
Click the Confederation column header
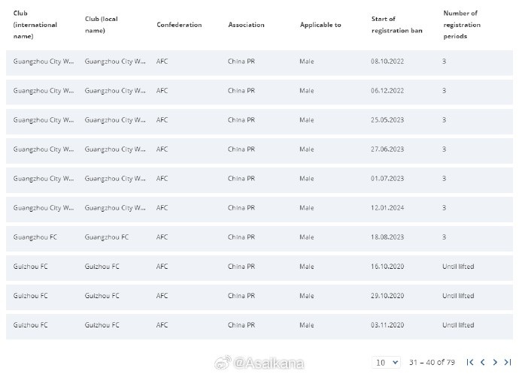[x=179, y=25]
